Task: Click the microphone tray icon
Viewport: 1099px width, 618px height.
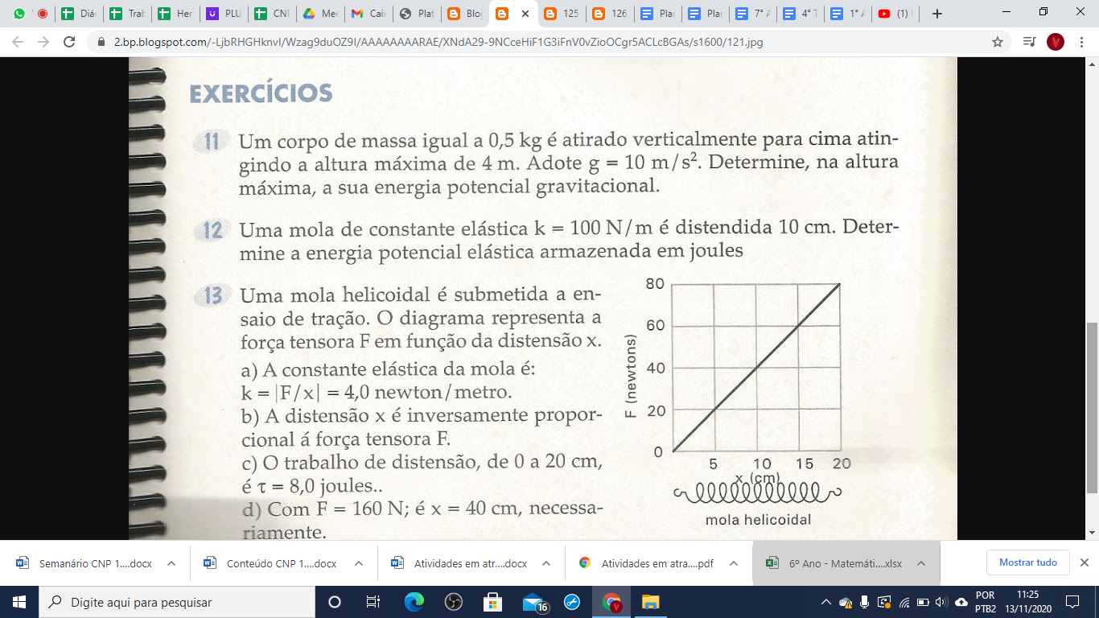Action: coord(864,602)
